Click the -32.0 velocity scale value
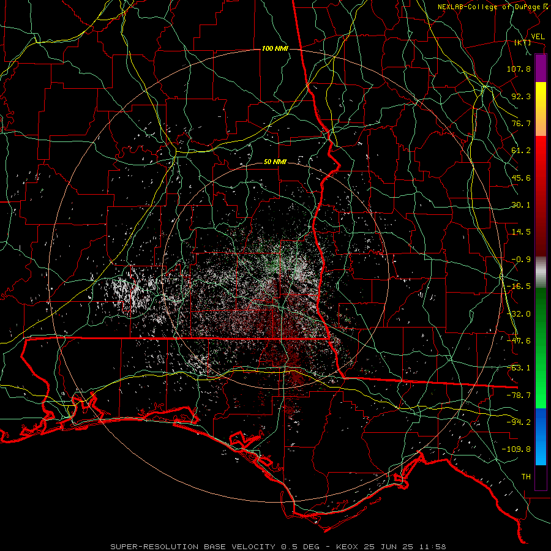The image size is (551, 551). coord(519,314)
